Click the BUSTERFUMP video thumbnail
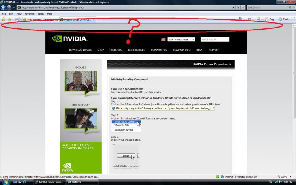Image resolution: width=296 pixels, height=185 pixels. (81, 119)
